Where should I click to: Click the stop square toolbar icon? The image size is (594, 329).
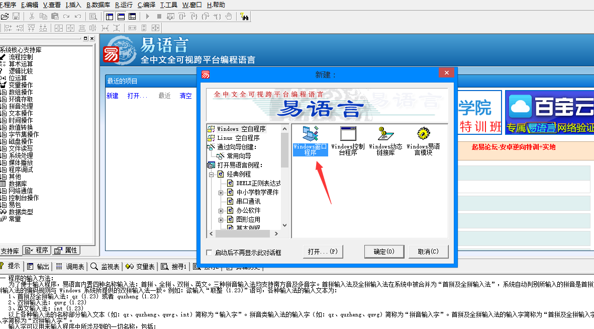159,16
